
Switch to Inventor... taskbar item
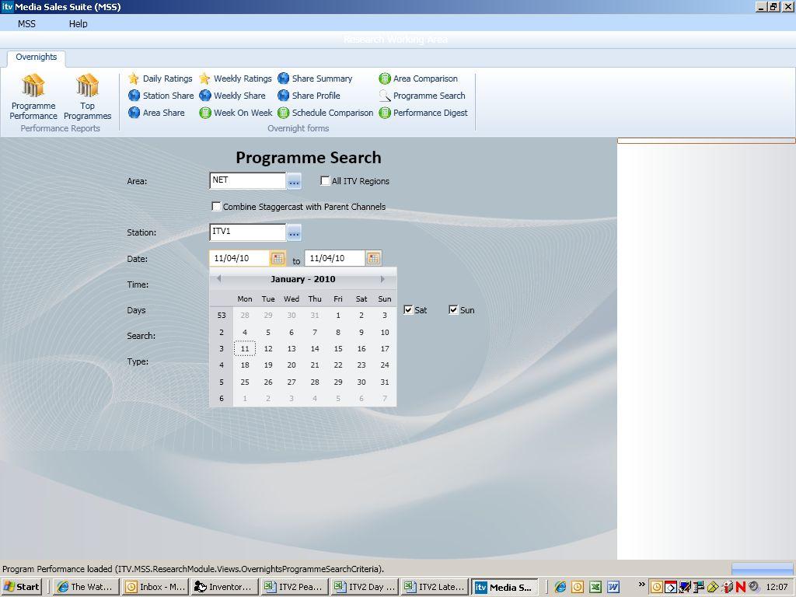pos(225,587)
